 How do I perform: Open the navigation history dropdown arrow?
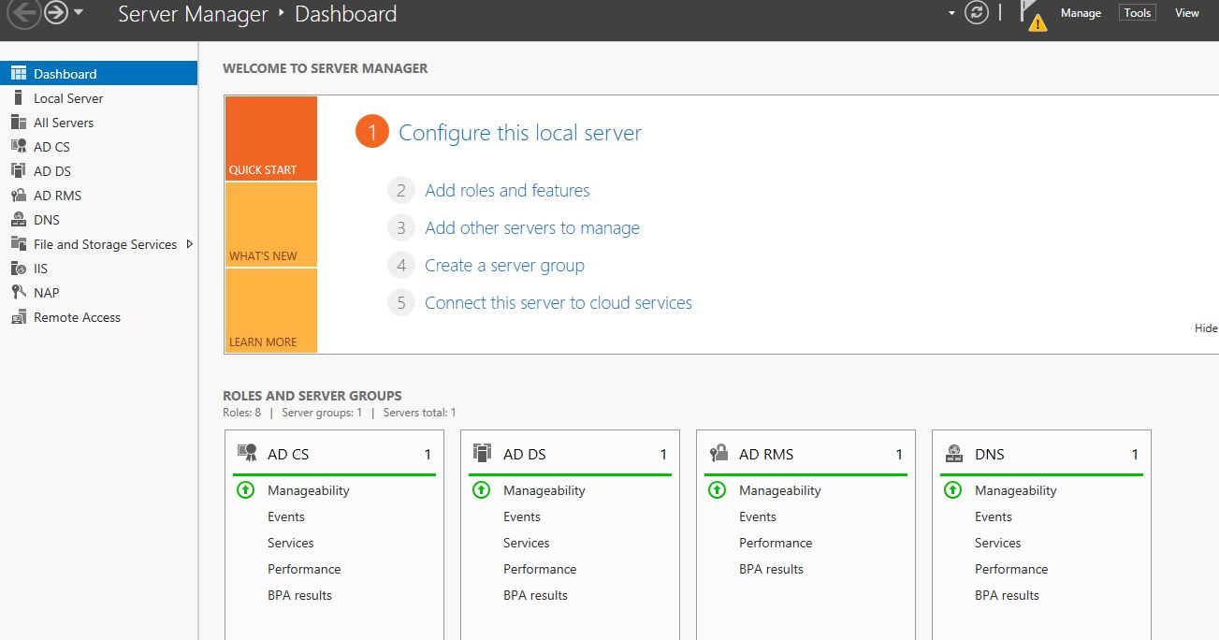(79, 13)
